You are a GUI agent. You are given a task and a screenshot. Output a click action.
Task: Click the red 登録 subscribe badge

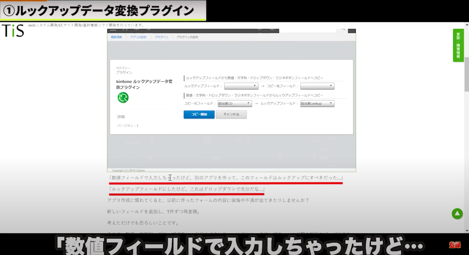[455, 245]
